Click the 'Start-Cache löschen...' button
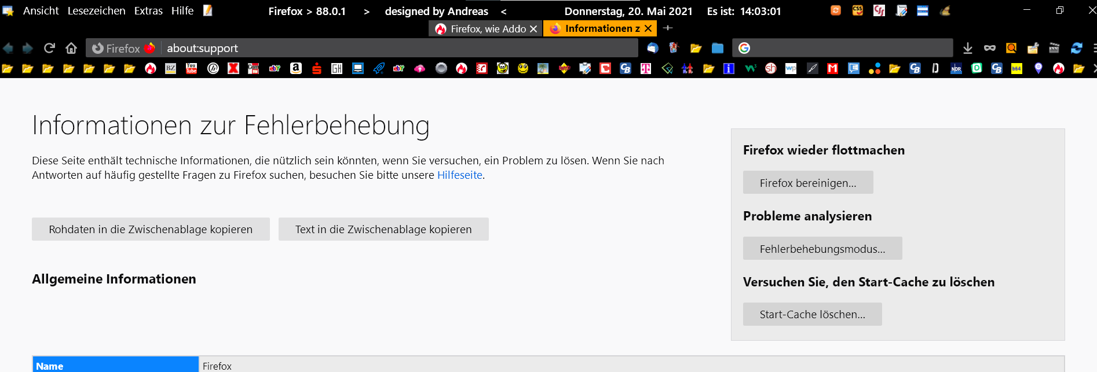 coord(813,314)
